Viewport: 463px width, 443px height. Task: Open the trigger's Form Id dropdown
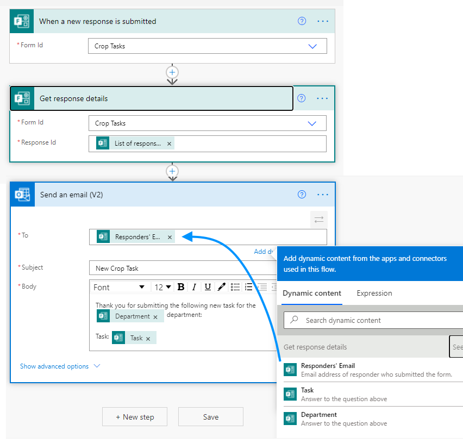pos(312,46)
